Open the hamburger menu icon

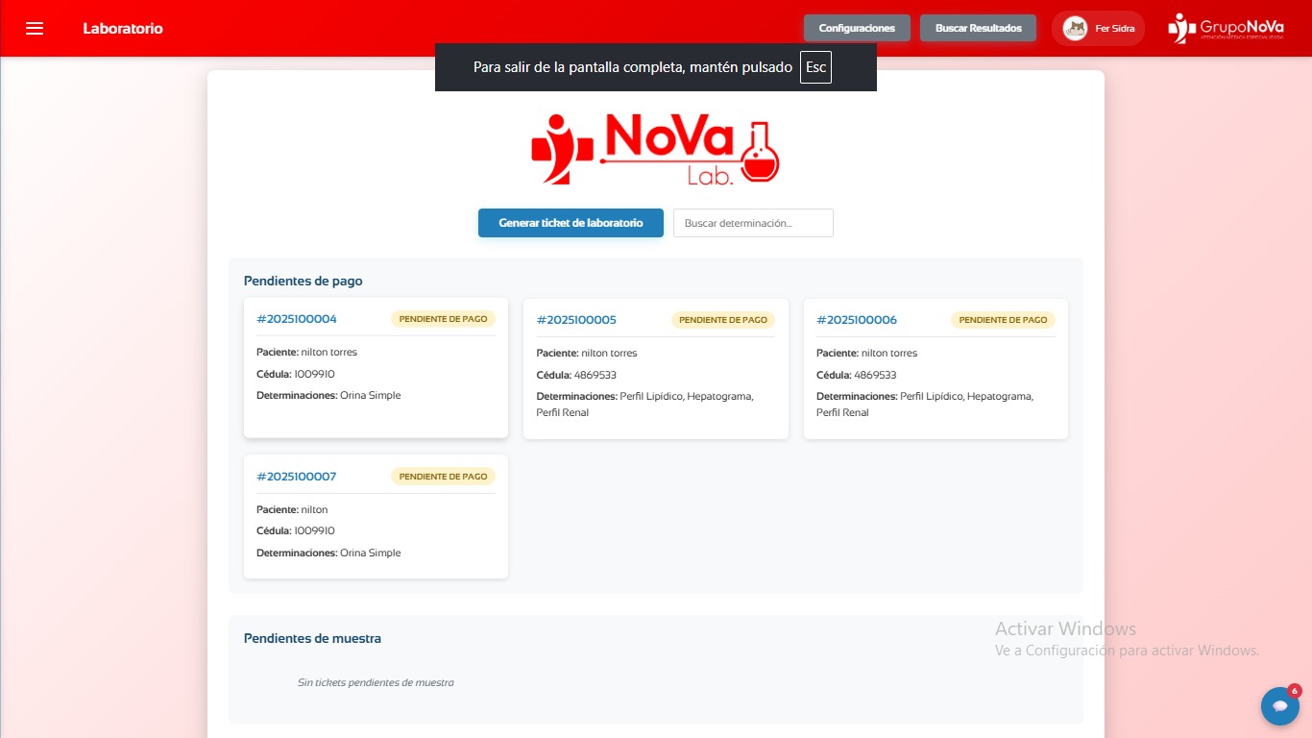click(x=35, y=28)
